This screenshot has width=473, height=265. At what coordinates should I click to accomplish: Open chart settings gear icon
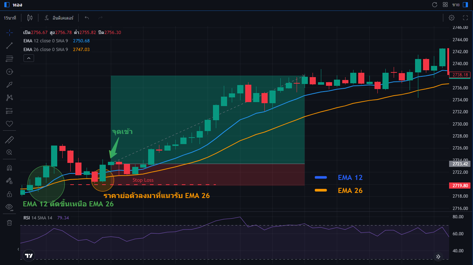[x=452, y=18]
